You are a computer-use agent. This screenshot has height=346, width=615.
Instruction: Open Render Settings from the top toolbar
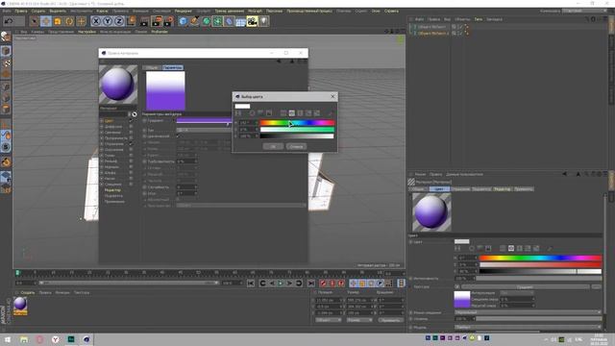[169, 21]
